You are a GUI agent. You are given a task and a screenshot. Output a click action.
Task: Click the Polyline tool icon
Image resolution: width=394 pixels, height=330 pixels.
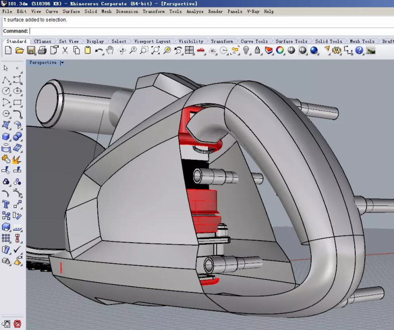coord(6,80)
